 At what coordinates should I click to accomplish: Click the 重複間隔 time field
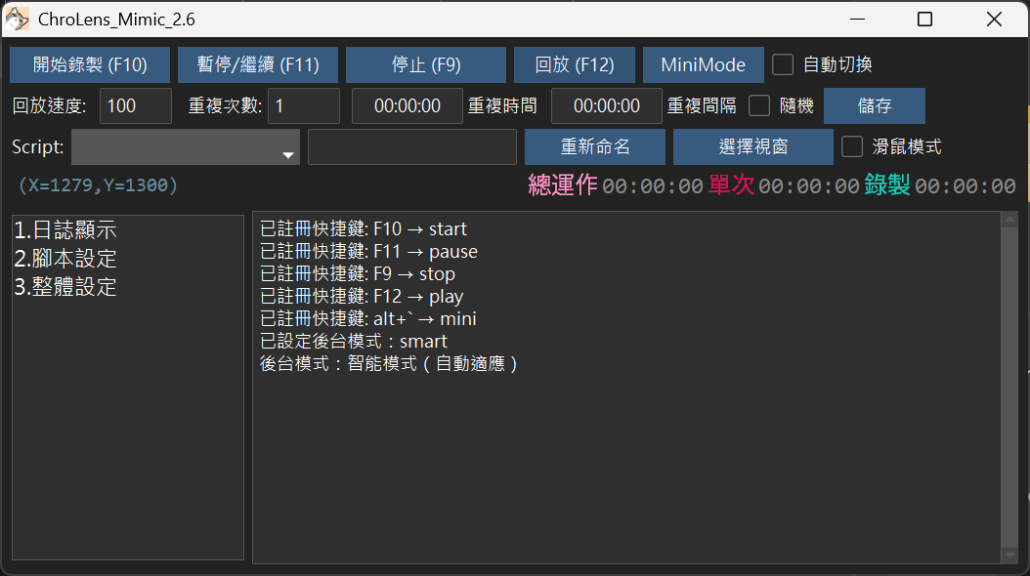tap(606, 105)
